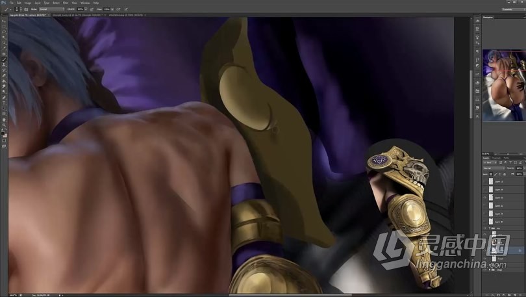Select the Eraser tool

(4, 75)
